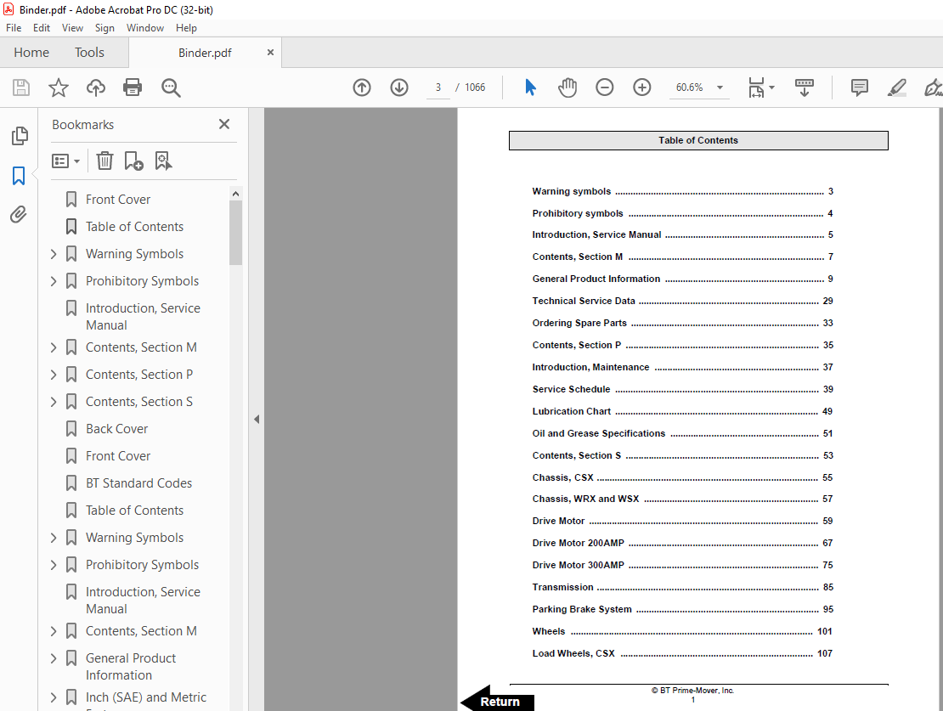Open the find text magnifier tool
The width and height of the screenshot is (943, 711).
171,87
